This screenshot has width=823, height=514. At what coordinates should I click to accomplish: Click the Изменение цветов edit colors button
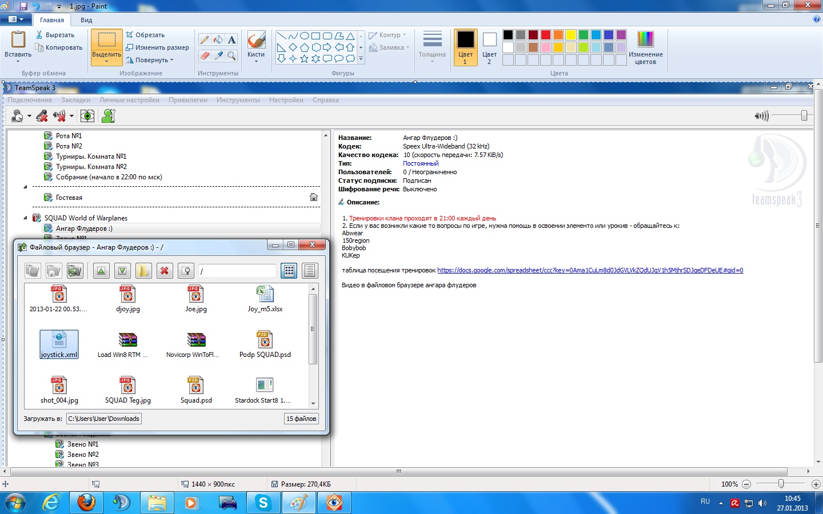645,47
